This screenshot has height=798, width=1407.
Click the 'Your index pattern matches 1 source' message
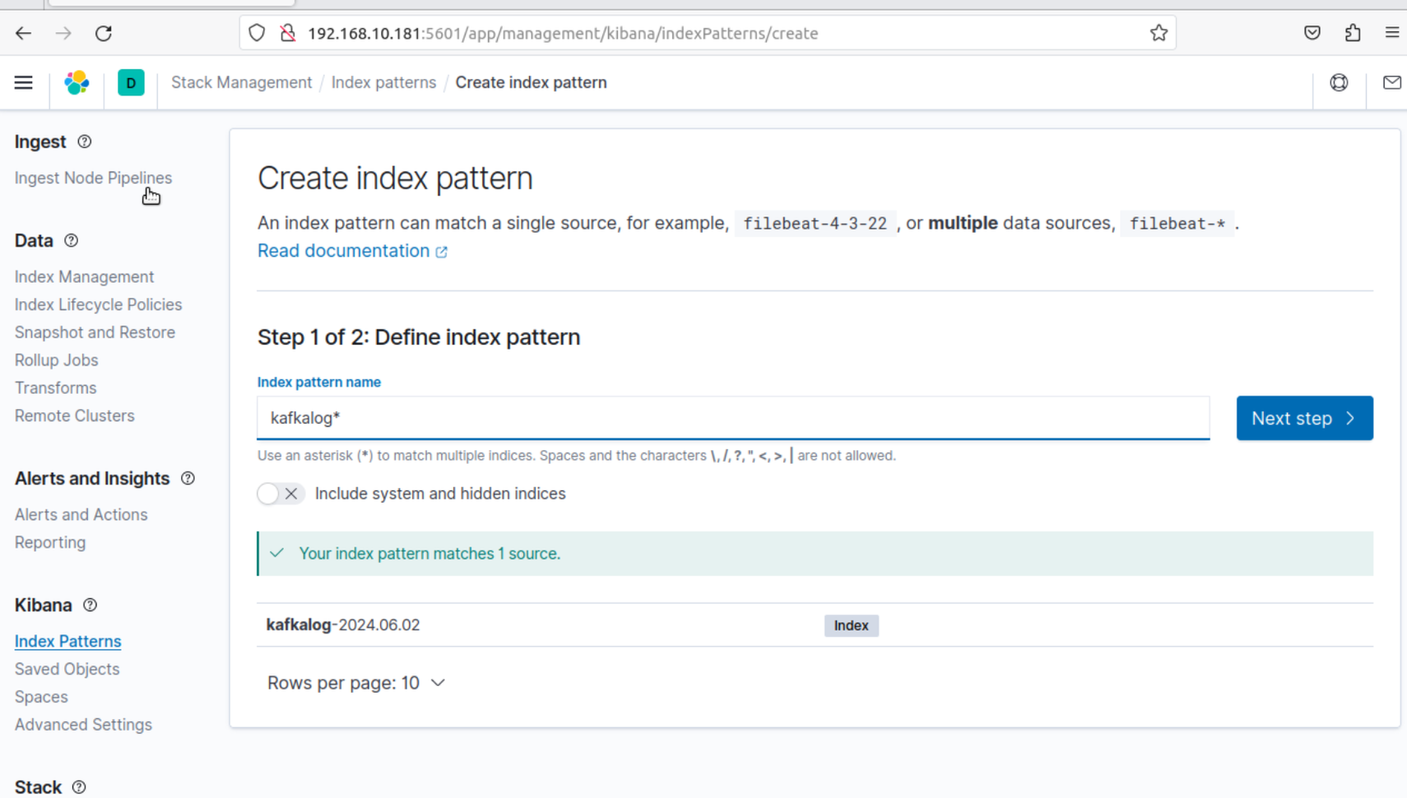coord(430,554)
